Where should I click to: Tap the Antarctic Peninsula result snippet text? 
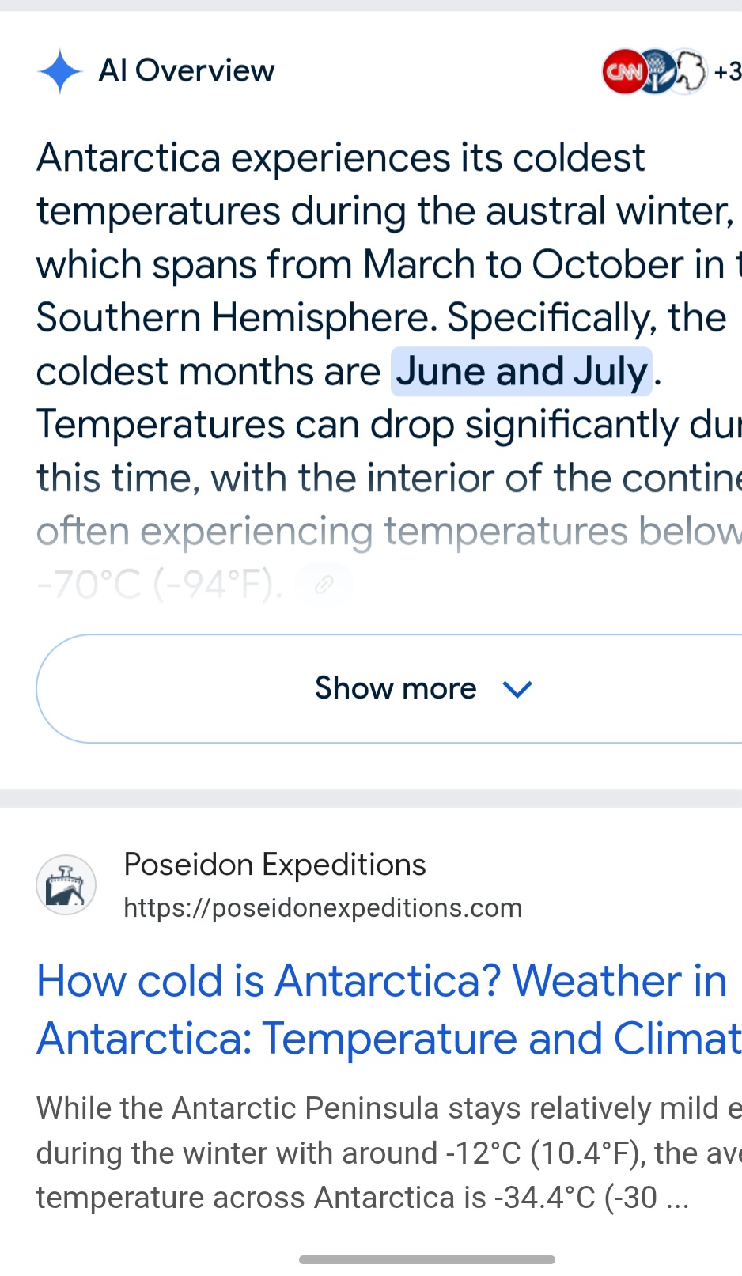[x=389, y=1153]
